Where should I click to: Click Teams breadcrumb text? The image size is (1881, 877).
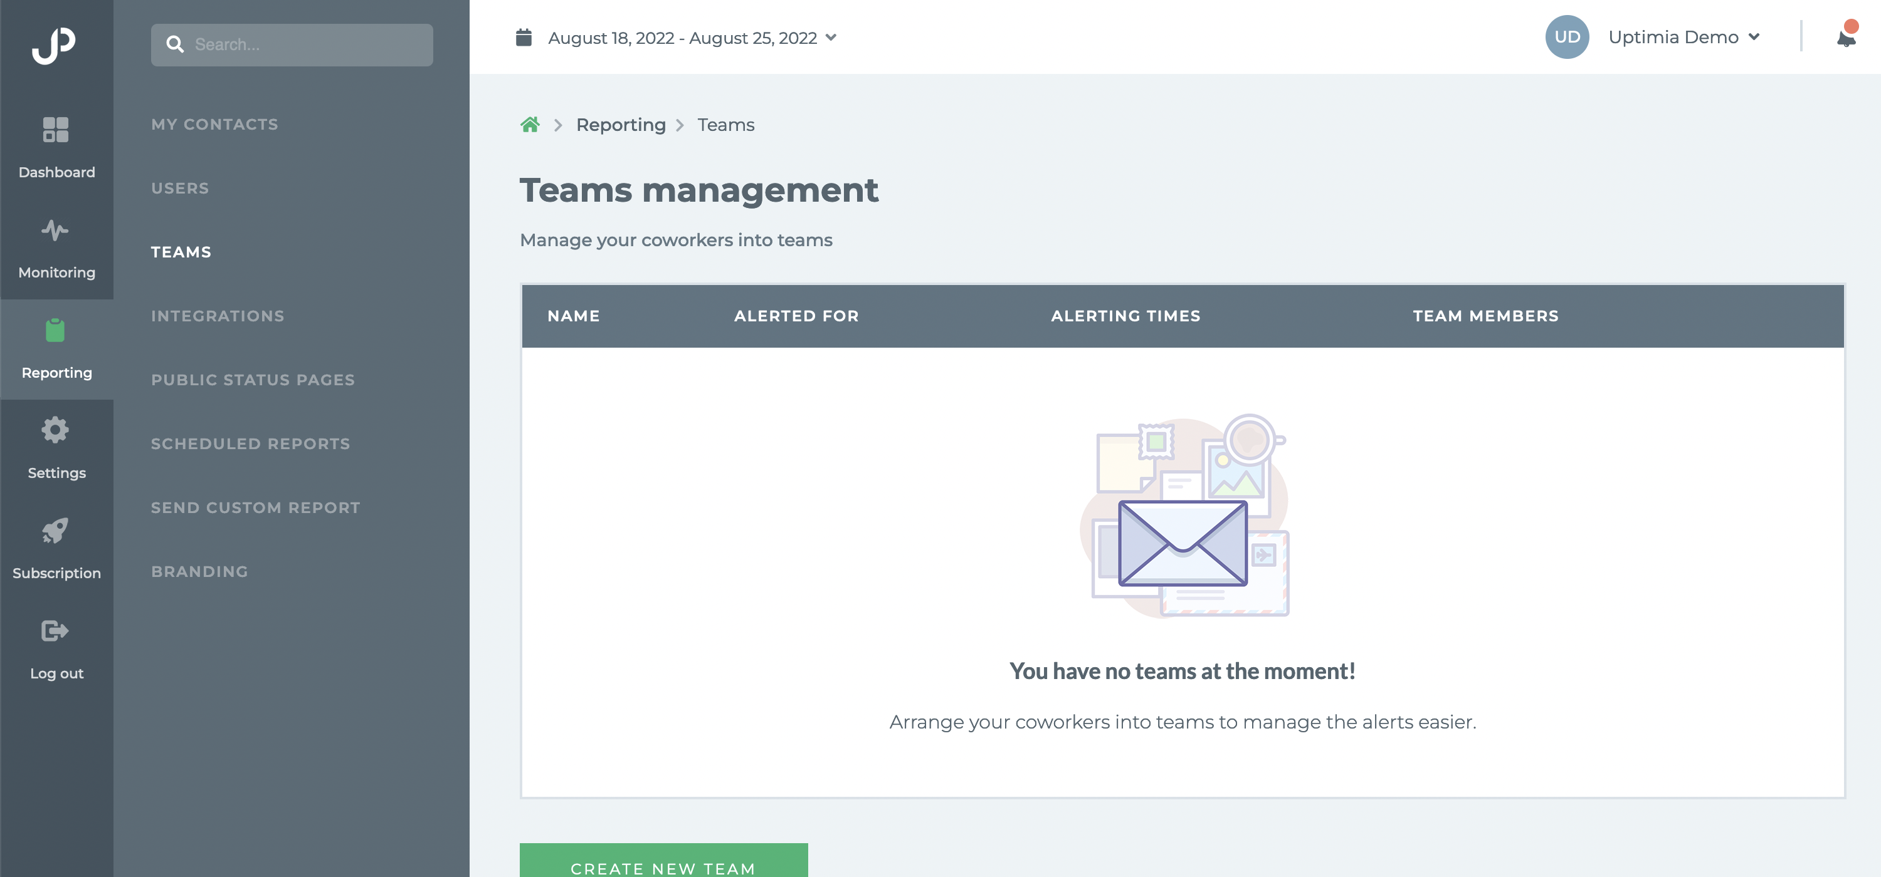726,125
